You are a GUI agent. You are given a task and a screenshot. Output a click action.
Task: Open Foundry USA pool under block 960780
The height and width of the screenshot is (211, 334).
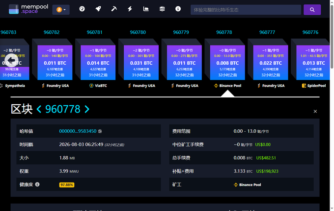coord(141,86)
